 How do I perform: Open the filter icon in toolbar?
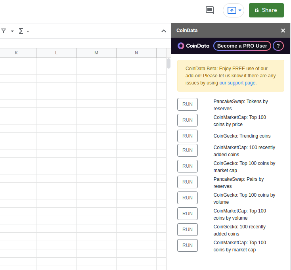[4, 31]
